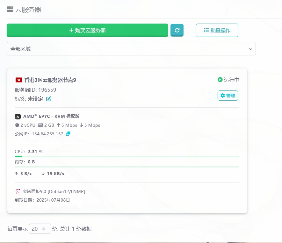282x243 pixels.
Task: Click the AMD EPYC badge icon
Action: 18,117
